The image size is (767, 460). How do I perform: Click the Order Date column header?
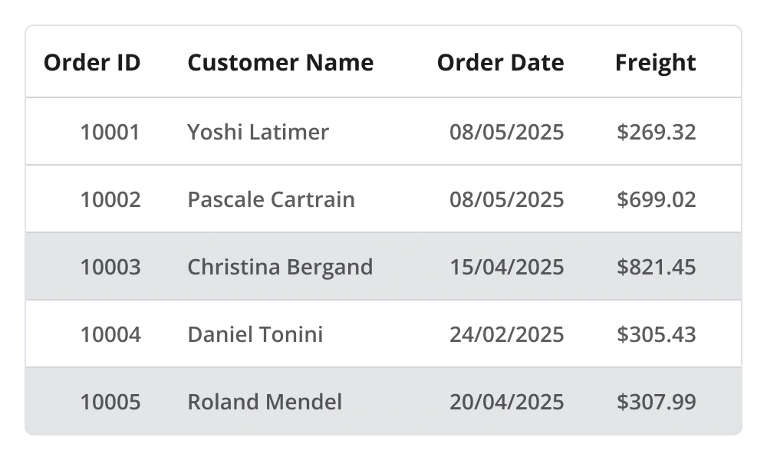pos(500,63)
